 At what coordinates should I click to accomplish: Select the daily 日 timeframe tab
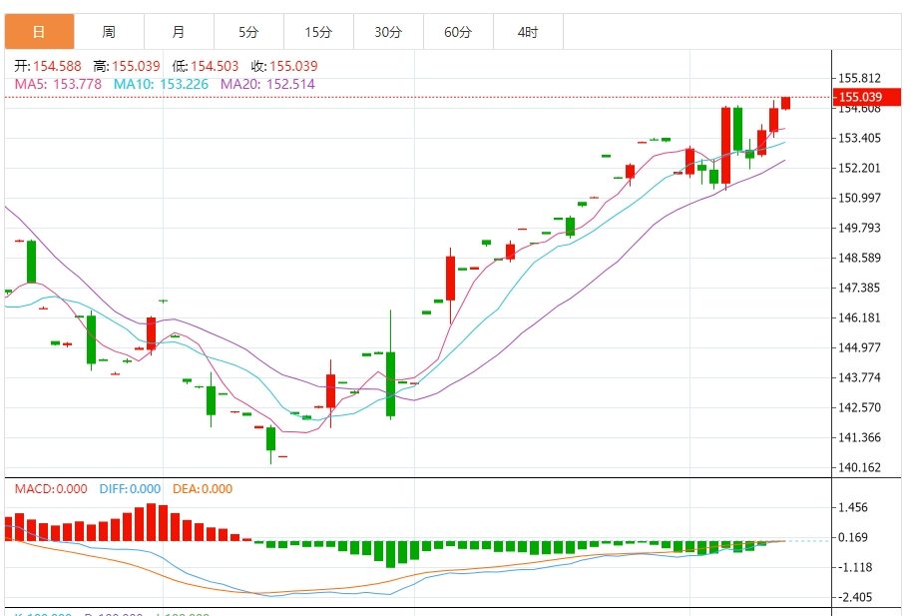point(39,32)
